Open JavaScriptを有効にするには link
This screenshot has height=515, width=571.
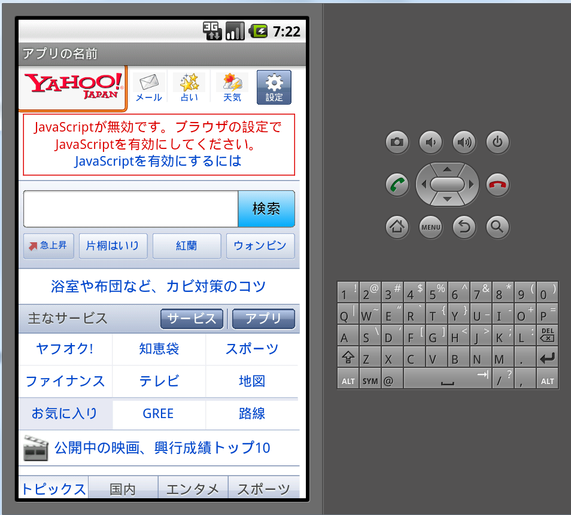click(x=158, y=161)
